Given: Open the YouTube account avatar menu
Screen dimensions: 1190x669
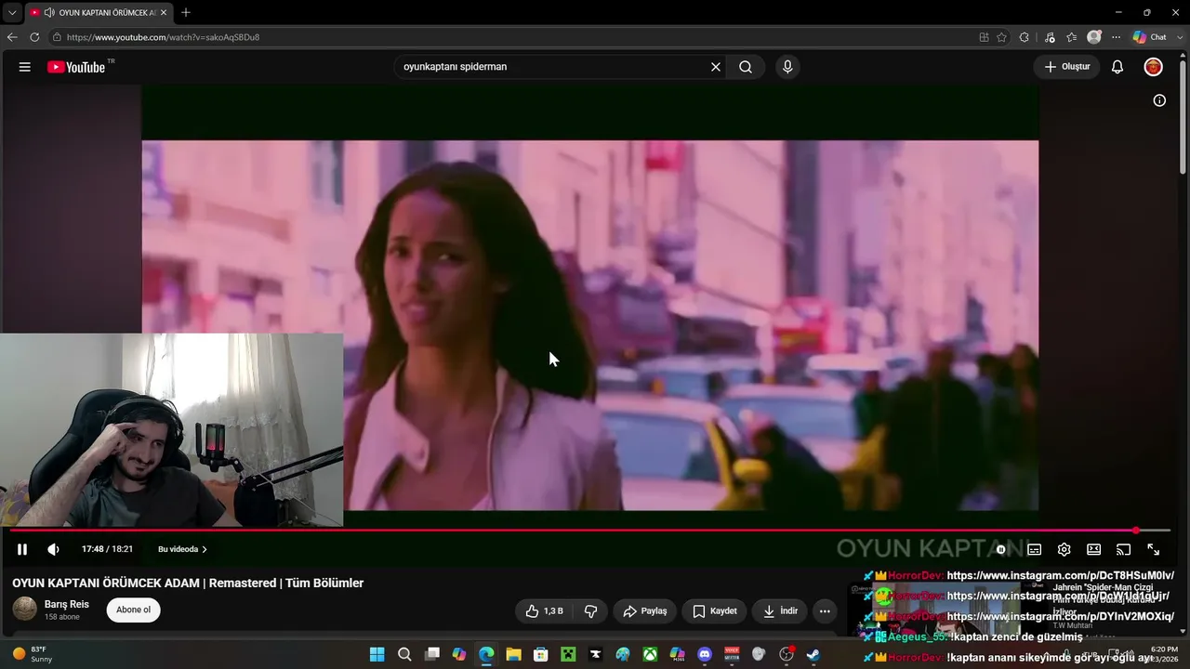Looking at the screenshot, I should 1153,67.
